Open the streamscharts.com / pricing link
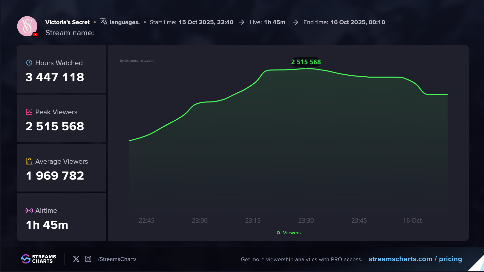484x272 pixels. pyautogui.click(x=415, y=259)
